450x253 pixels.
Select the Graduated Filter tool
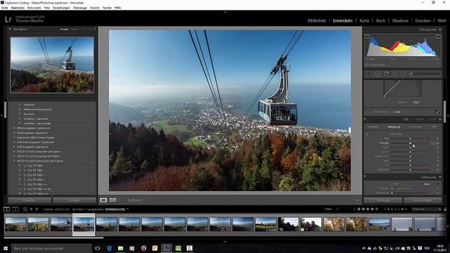pyautogui.click(x=394, y=74)
